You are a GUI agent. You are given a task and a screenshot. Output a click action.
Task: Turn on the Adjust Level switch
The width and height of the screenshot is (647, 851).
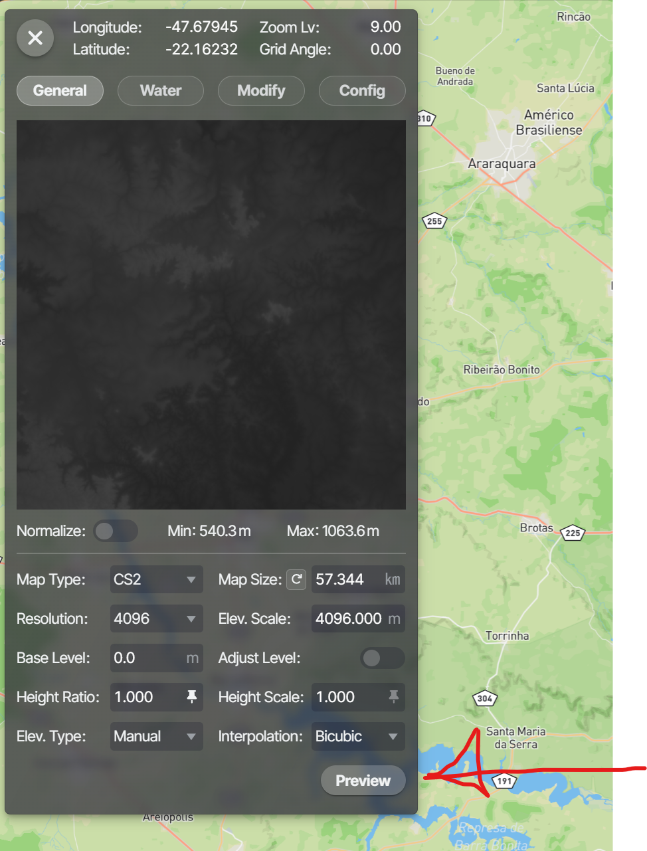coord(382,658)
